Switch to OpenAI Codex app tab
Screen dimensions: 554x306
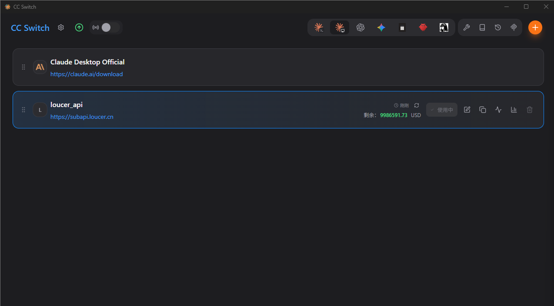click(360, 27)
